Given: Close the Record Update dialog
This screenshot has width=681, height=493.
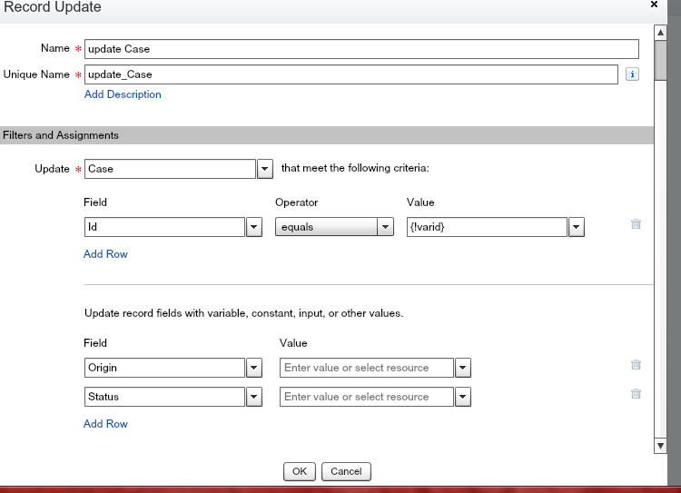Looking at the screenshot, I should pos(654,5).
